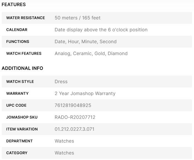Click the 50 meters / 165 feet value
The height and width of the screenshot is (160, 194).
[x=77, y=18]
